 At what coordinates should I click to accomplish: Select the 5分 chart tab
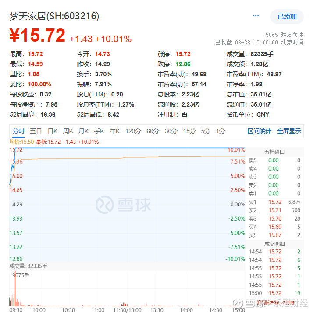206,131
